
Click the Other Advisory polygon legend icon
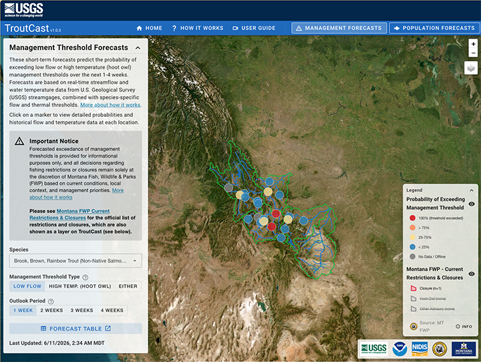[414, 309]
